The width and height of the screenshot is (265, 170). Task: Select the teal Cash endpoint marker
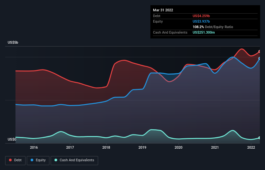260,138
